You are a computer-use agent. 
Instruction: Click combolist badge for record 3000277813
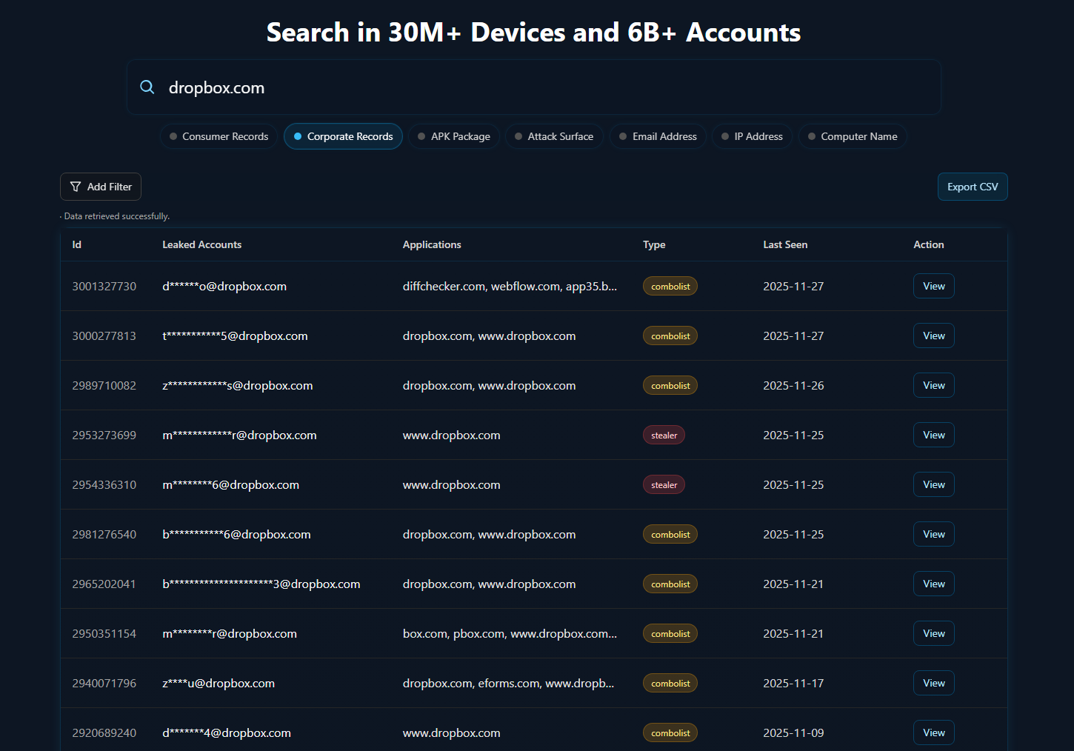pos(670,336)
